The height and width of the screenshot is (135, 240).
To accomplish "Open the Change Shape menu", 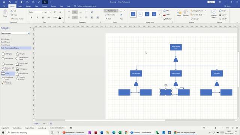I will (x=214, y=14).
